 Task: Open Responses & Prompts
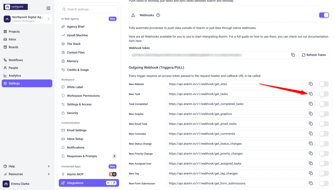(x=82, y=156)
